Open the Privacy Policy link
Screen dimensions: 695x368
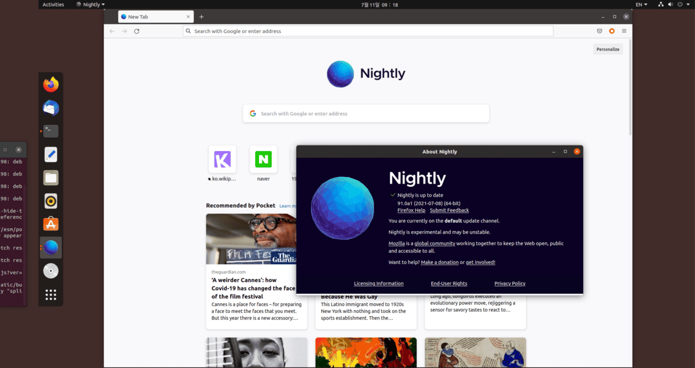pos(510,284)
